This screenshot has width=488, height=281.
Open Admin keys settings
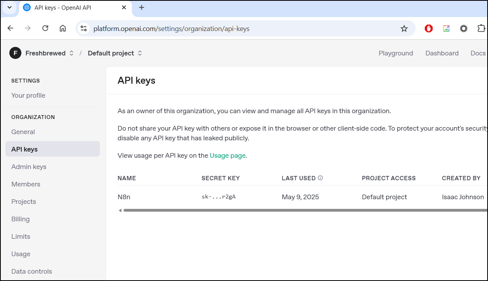[29, 167]
